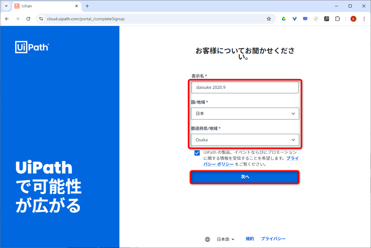Viewport: 371px width, 248px height.
Task: Click the address bar URL
Action: pyautogui.click(x=86, y=19)
